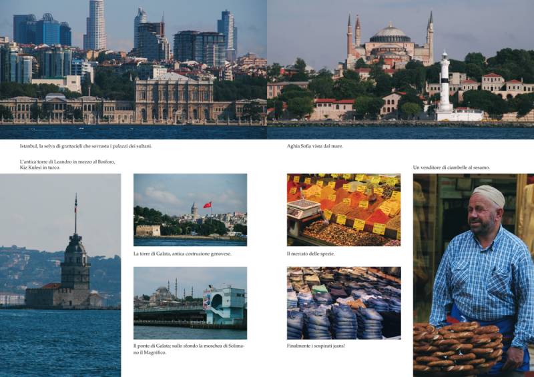Screen dimensions: 534x377
Task: Select the Maiden's Tower photo on the Bosphorus
Action: [60, 275]
